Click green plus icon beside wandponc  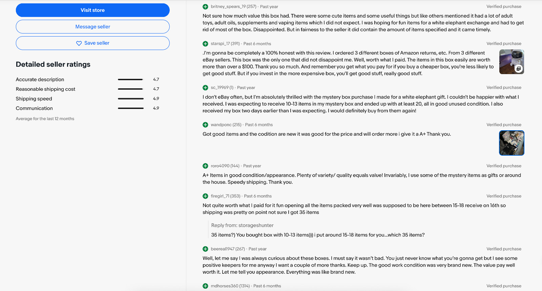(x=205, y=125)
